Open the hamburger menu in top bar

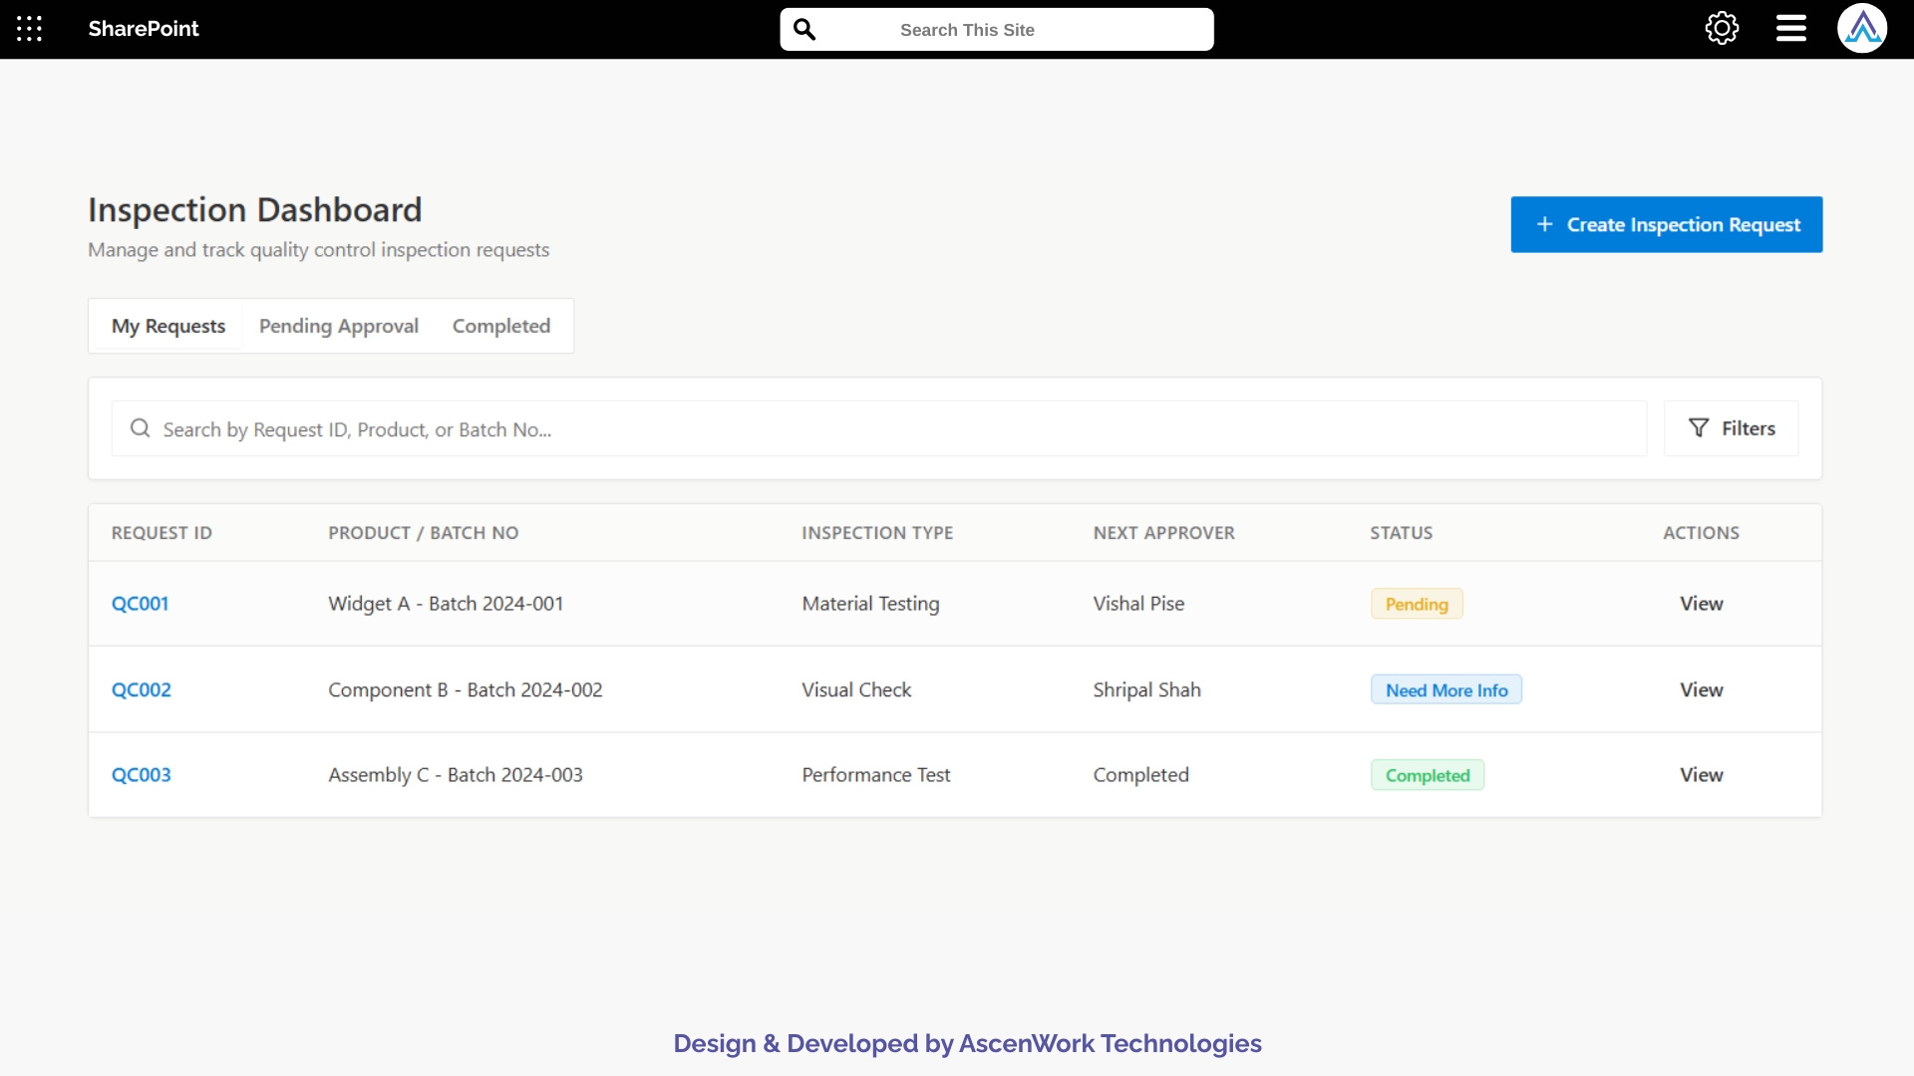(x=1789, y=28)
